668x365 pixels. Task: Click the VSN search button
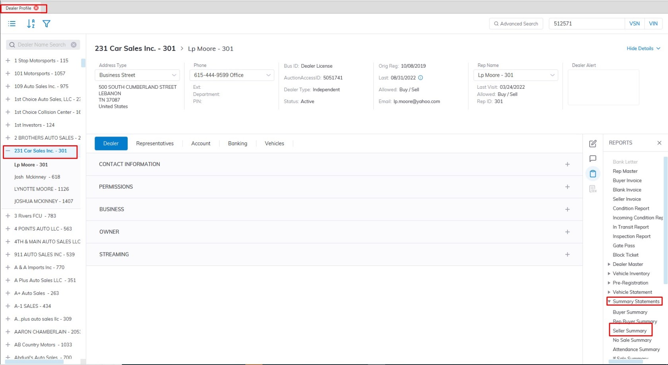(634, 24)
